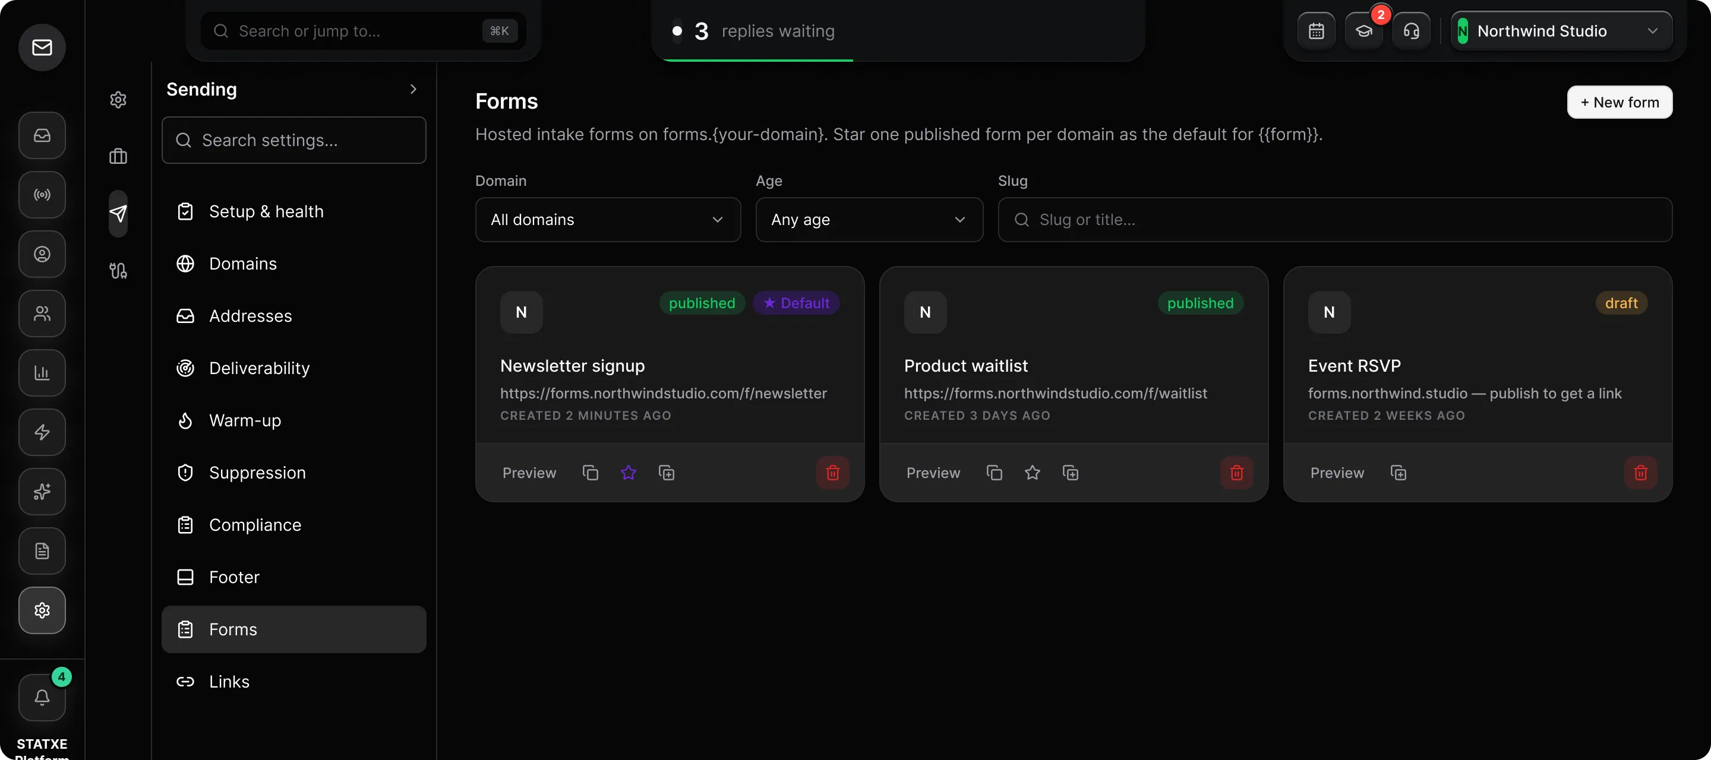
Task: Unstar Newsletter signup as the default form
Action: tap(629, 473)
